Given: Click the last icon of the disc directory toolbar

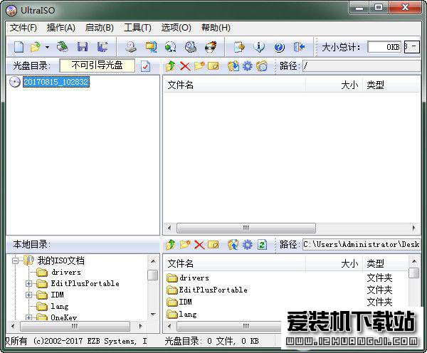Looking at the screenshot, I should pyautogui.click(x=262, y=66).
